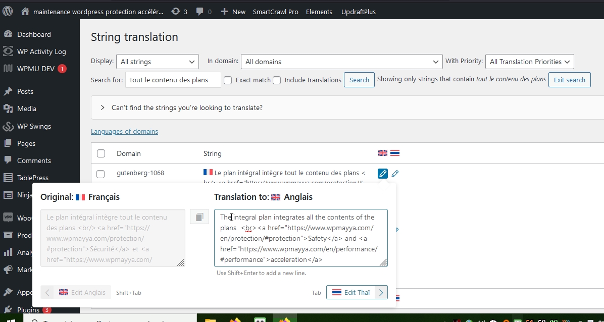604x322 pixels.
Task: Open the In domain dropdown
Action: pos(341,62)
